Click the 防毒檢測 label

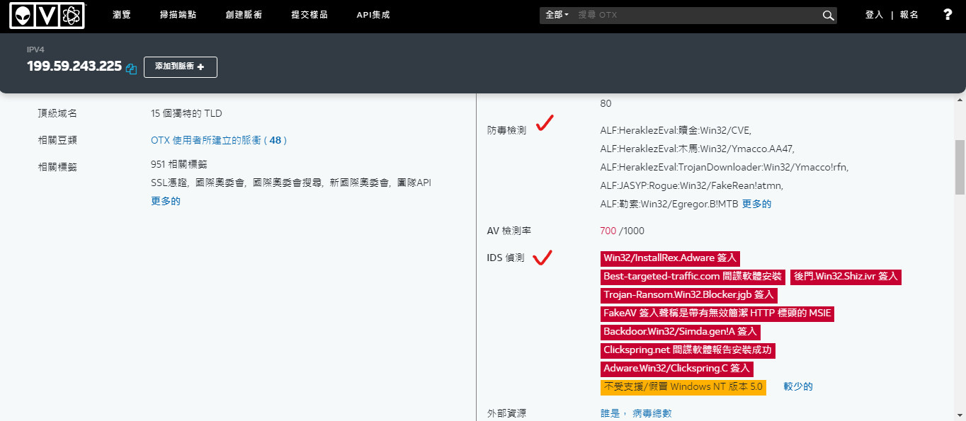506,130
